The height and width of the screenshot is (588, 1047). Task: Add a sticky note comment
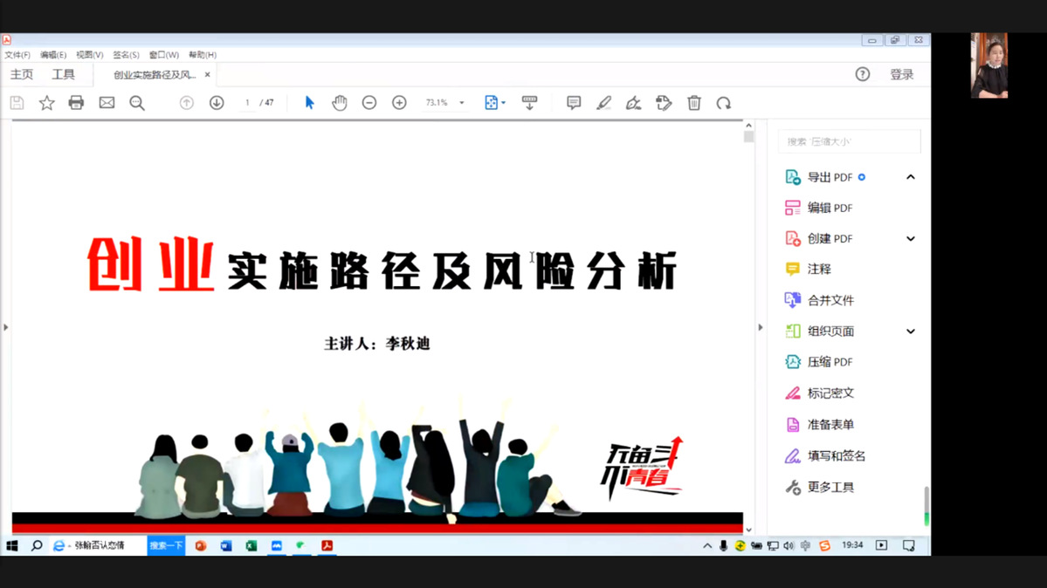pos(574,103)
